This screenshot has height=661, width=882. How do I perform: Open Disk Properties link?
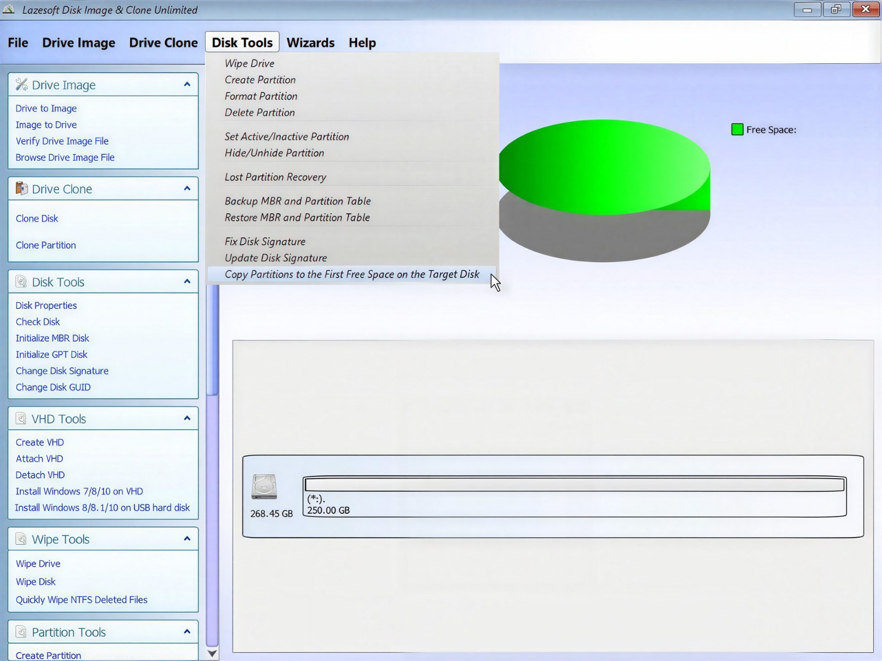[46, 306]
